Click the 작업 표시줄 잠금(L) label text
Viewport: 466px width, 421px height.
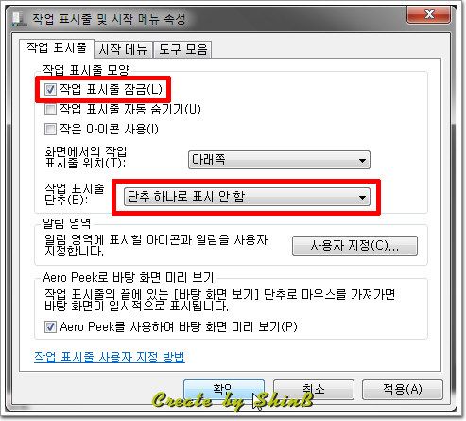(x=111, y=89)
